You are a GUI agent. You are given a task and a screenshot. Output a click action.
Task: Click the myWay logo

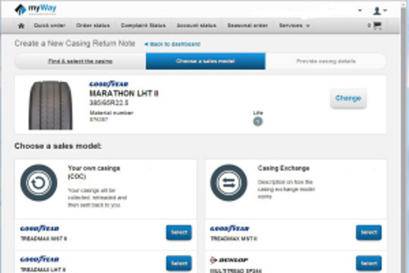[x=35, y=9]
